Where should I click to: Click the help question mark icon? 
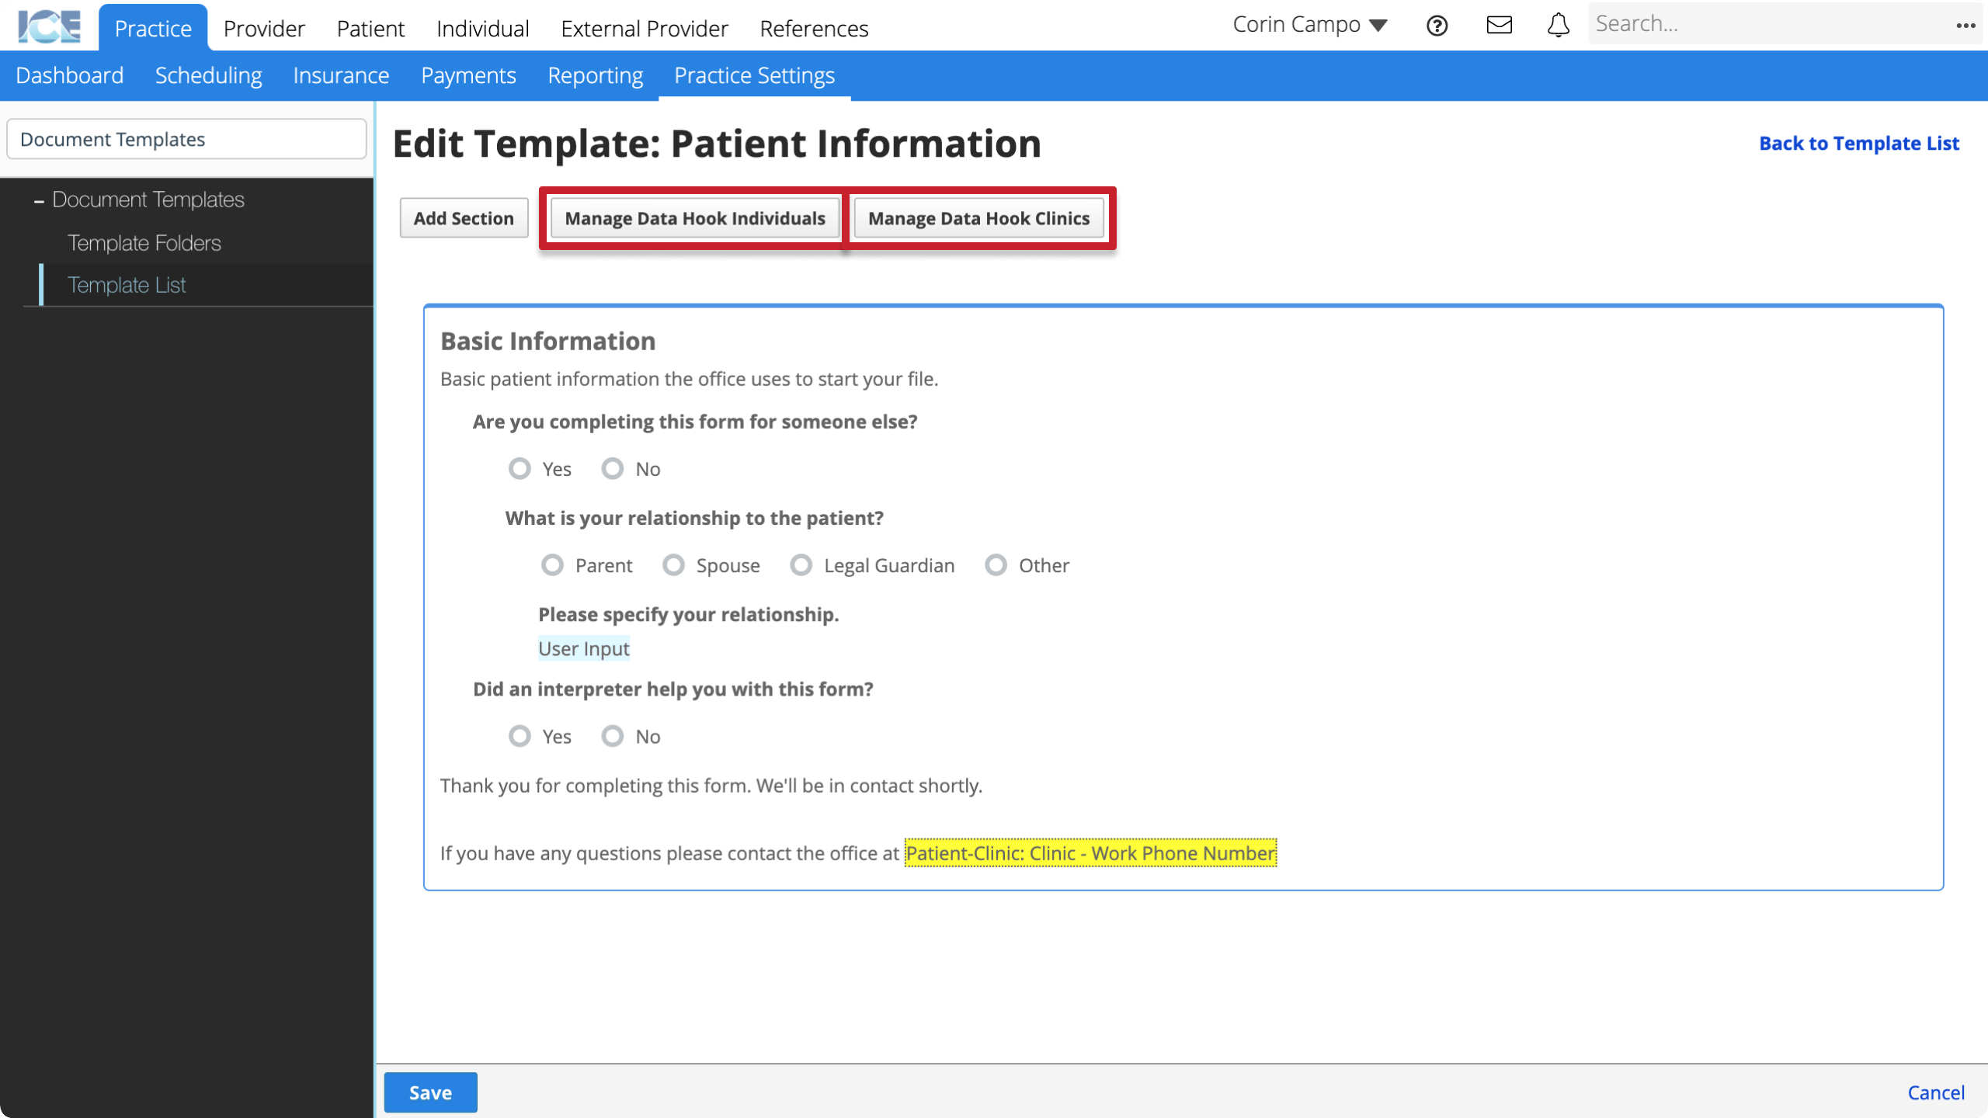tap(1437, 25)
